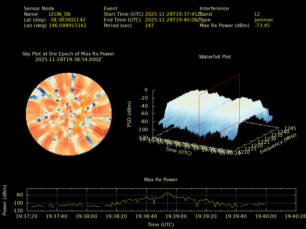Click the Max Rx Power chart title
Viewport: 306px width, 229px height.
click(x=161, y=180)
